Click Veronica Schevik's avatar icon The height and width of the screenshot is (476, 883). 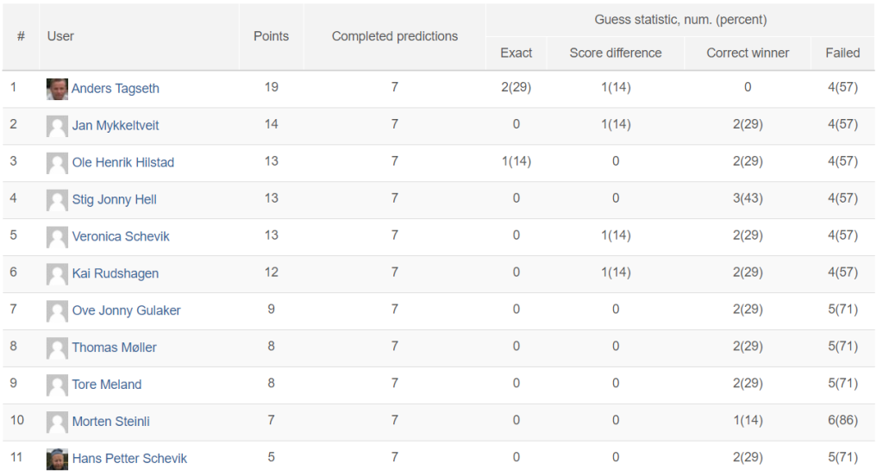[x=57, y=237]
